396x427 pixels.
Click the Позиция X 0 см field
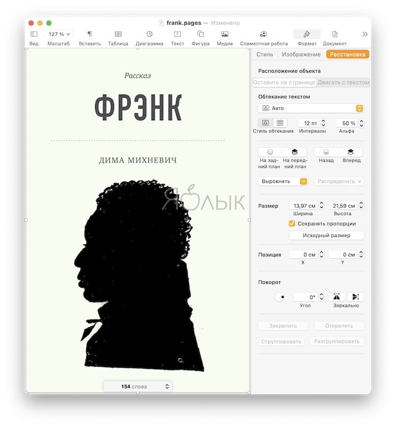pos(303,254)
